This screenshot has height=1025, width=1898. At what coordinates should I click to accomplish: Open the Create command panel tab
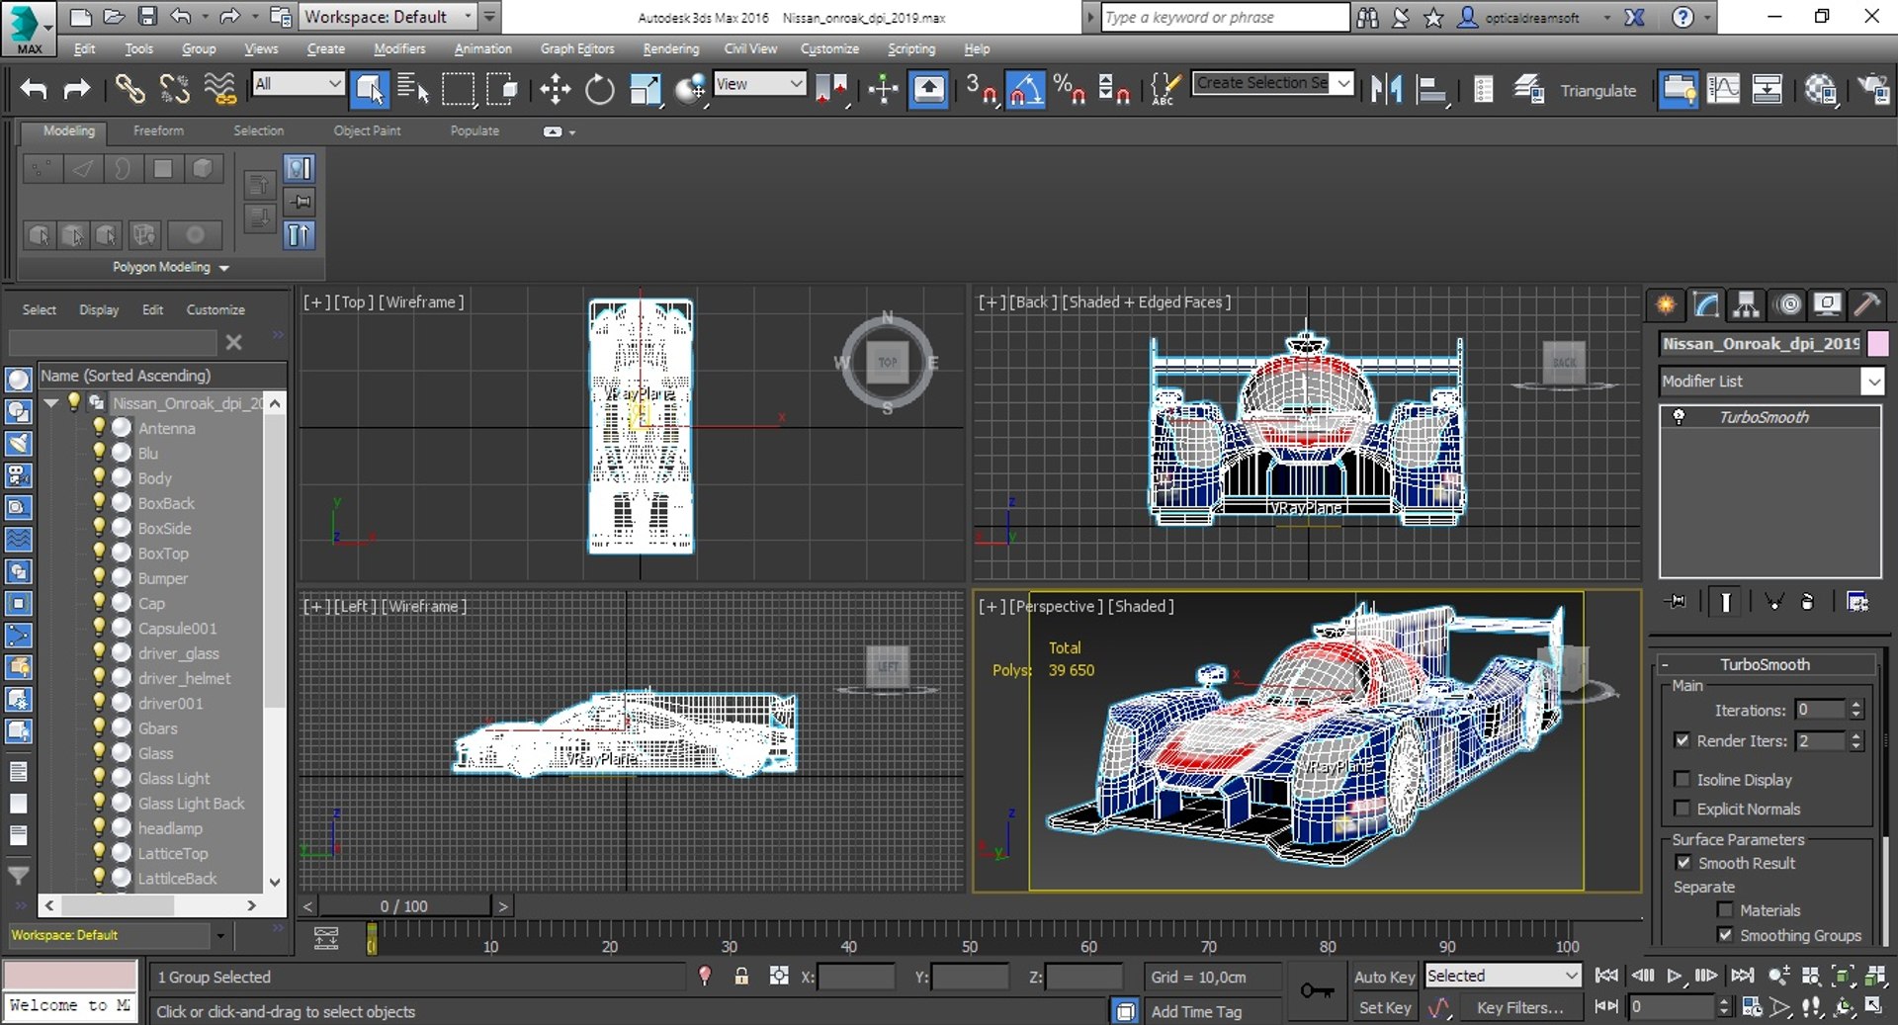tap(1666, 304)
